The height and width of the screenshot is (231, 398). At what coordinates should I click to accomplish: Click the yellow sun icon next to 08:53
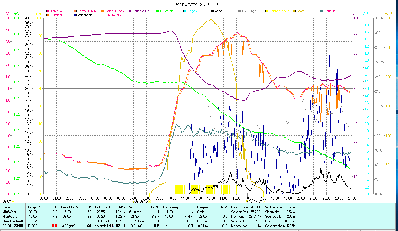[13, 202]
